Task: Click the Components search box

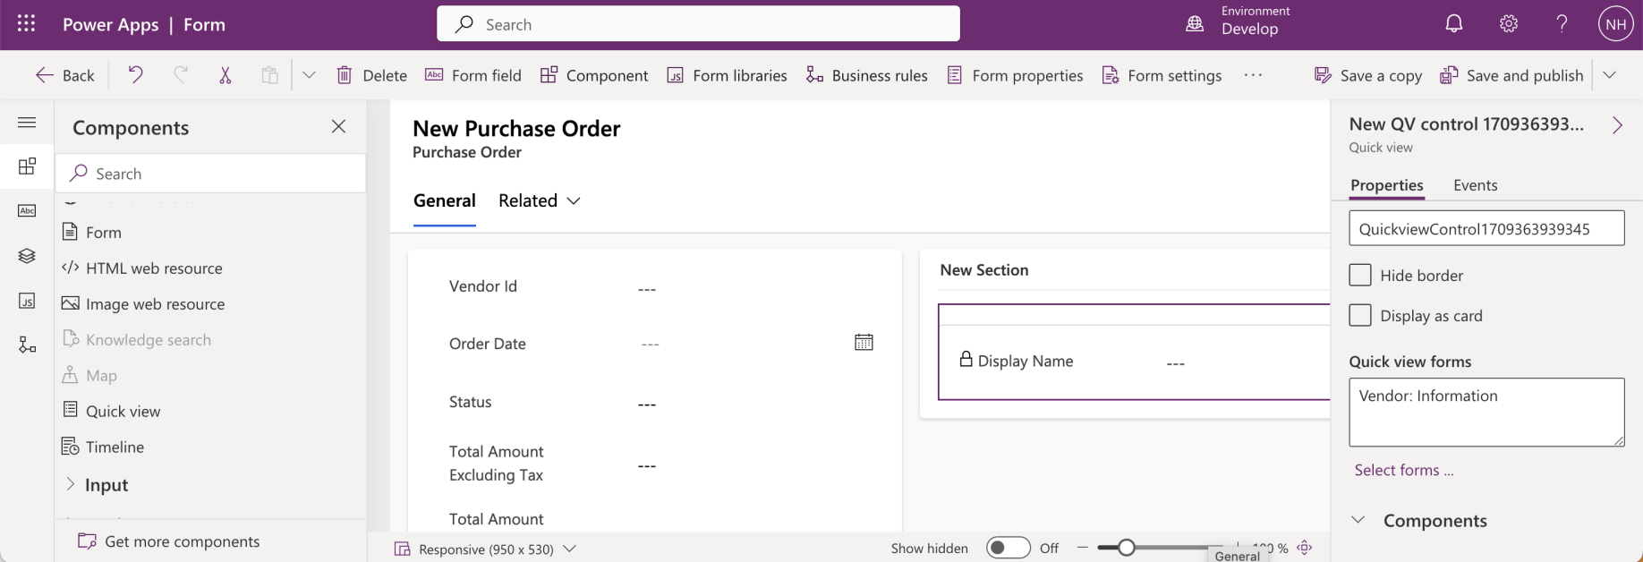Action: point(211,174)
